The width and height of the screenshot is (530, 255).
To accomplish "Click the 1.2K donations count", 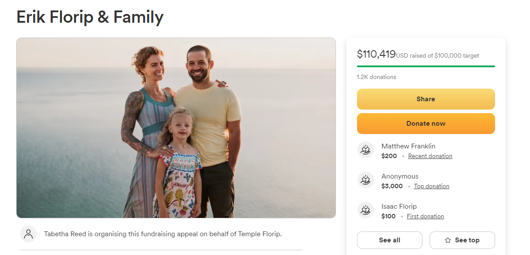I will (x=376, y=77).
